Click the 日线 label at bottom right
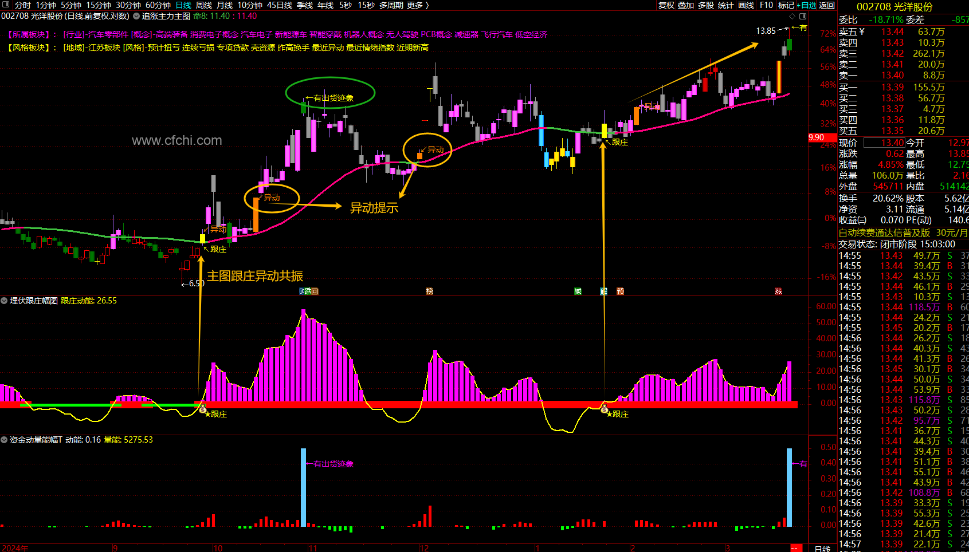The height and width of the screenshot is (552, 969). pyautogui.click(x=822, y=549)
